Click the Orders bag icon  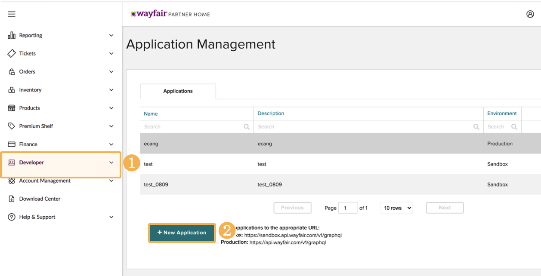click(12, 72)
